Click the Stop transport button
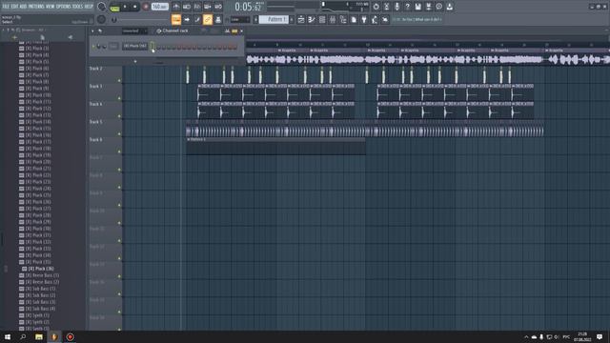The image size is (610, 343). click(135, 7)
